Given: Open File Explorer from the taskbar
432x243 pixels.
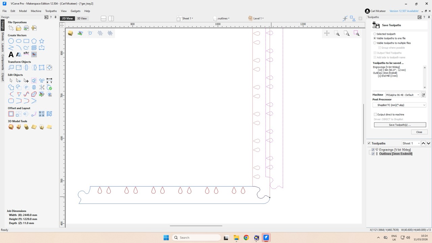Looking at the screenshot, I should (236, 238).
